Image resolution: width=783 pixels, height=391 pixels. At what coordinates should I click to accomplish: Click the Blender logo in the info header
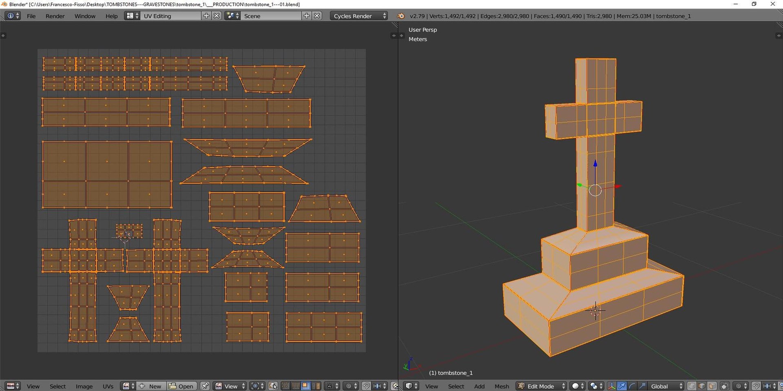click(x=401, y=16)
